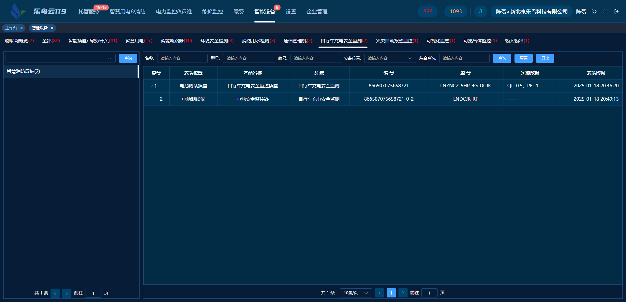
Task: Go to next page in left panel
Action: click(67, 293)
